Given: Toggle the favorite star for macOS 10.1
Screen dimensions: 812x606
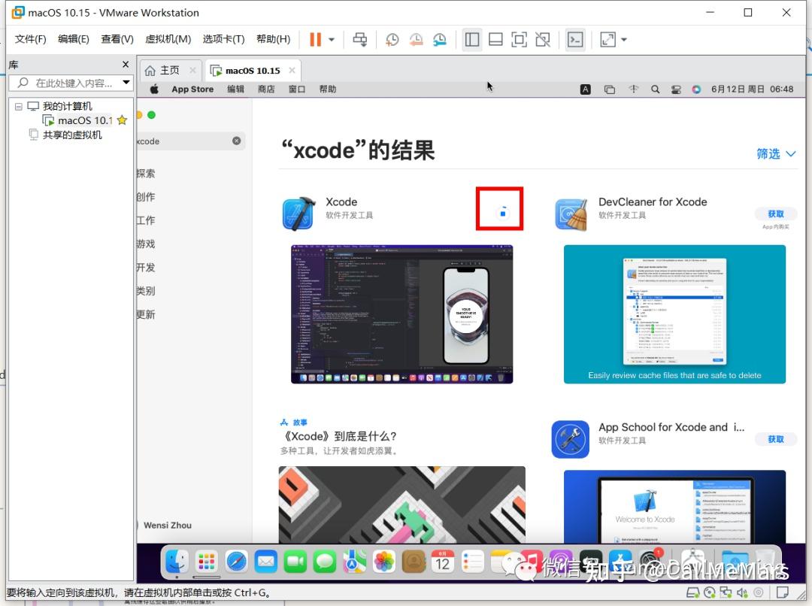Looking at the screenshot, I should point(123,120).
